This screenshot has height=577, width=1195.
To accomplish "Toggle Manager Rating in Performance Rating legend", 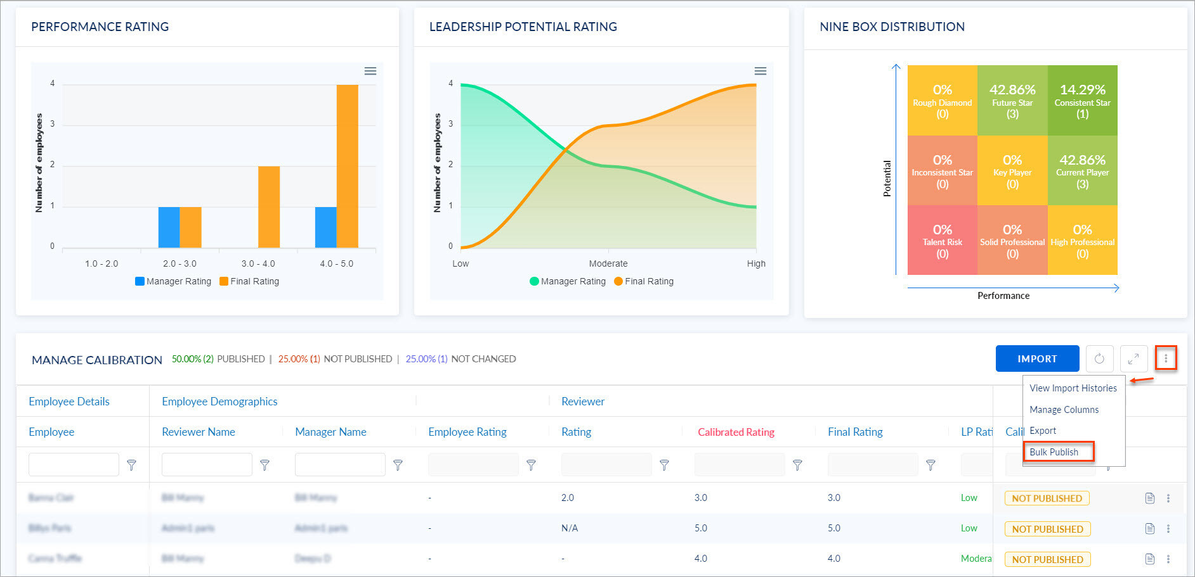I will pyautogui.click(x=172, y=281).
